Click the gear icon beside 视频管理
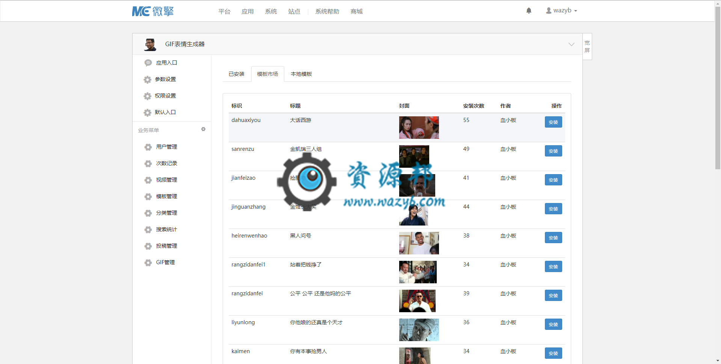721x364 pixels. pos(148,180)
